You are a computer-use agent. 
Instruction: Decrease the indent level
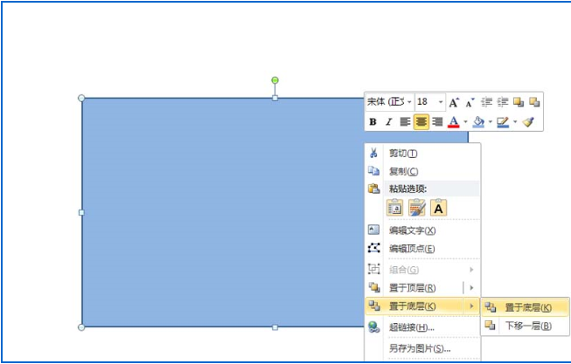coord(486,102)
